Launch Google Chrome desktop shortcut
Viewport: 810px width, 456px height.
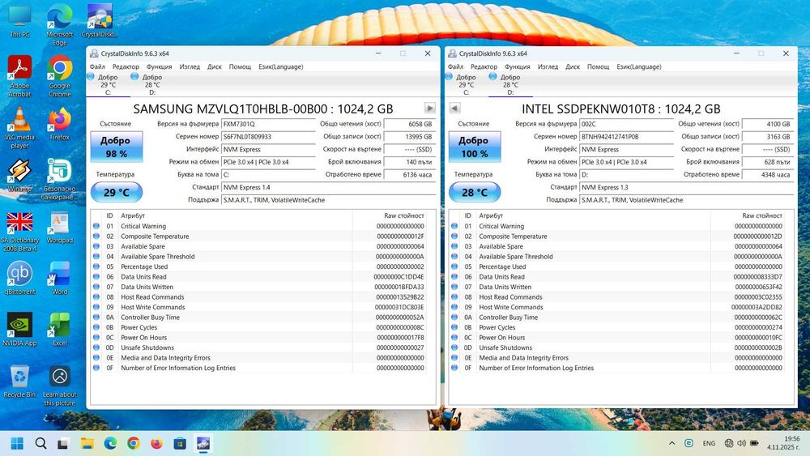(59, 76)
